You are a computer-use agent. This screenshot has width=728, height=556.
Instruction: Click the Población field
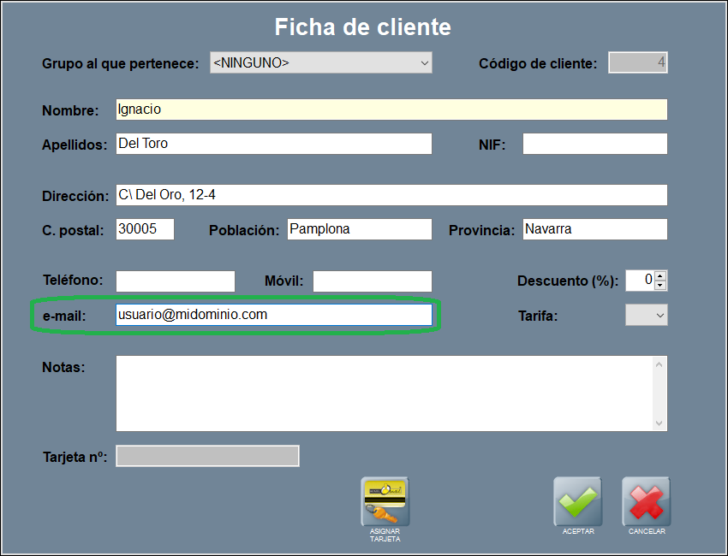359,229
